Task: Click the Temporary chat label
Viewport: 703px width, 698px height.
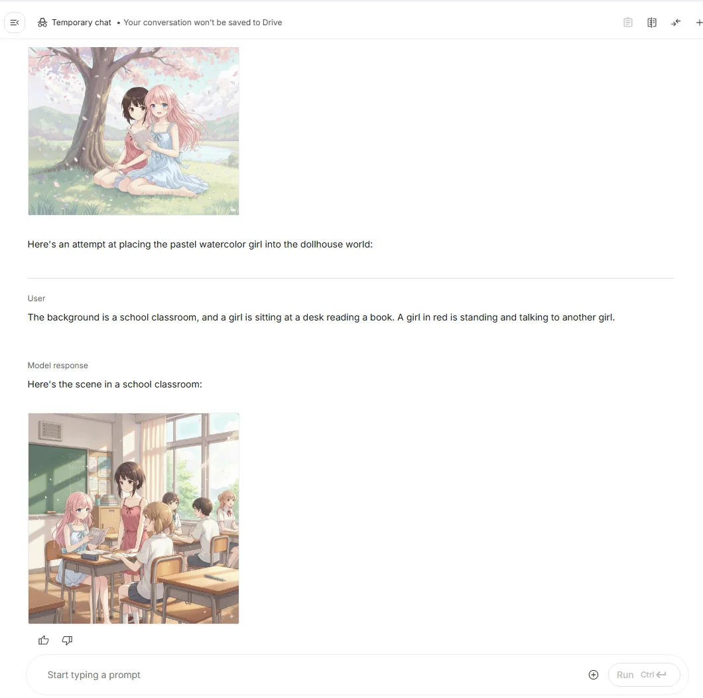Action: (x=81, y=23)
